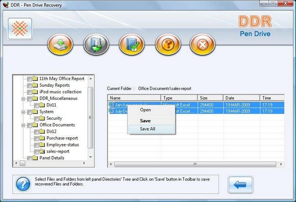Click the book with green arrow save icon
The width and height of the screenshot is (296, 202).
click(96, 44)
